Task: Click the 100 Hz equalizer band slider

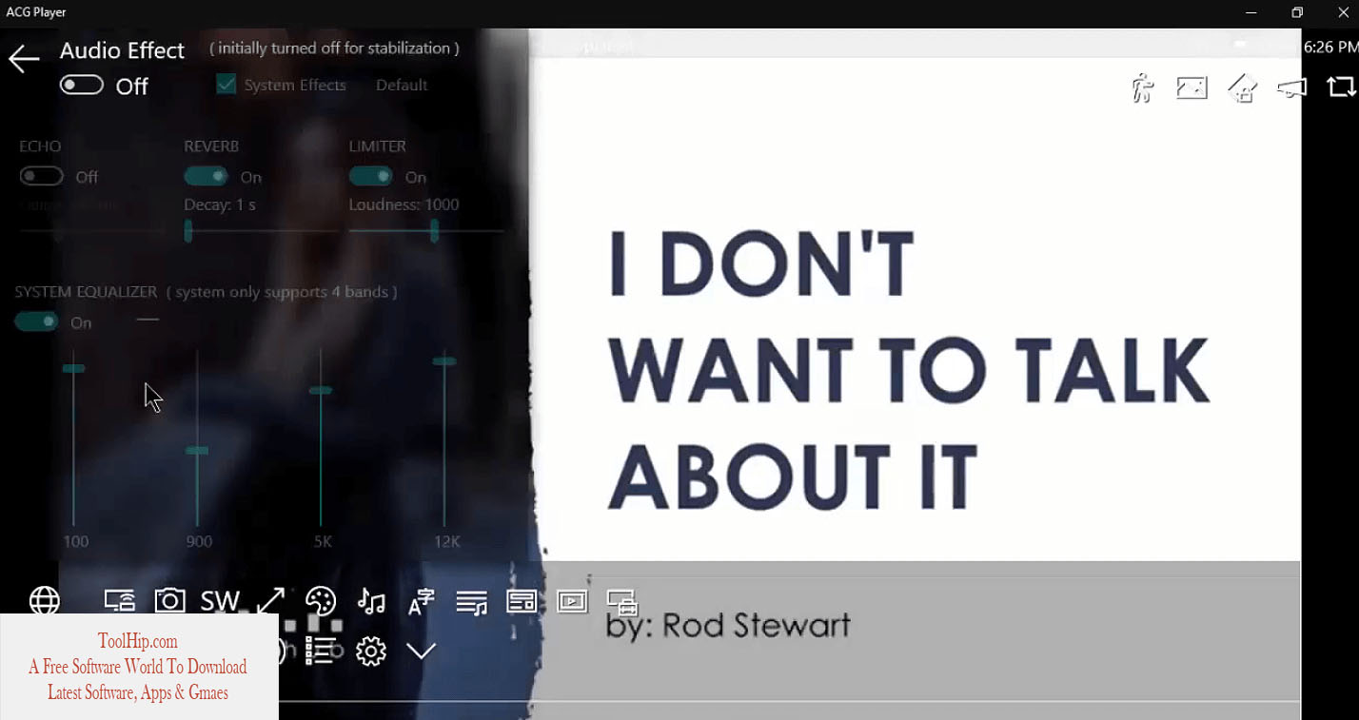Action: click(73, 438)
